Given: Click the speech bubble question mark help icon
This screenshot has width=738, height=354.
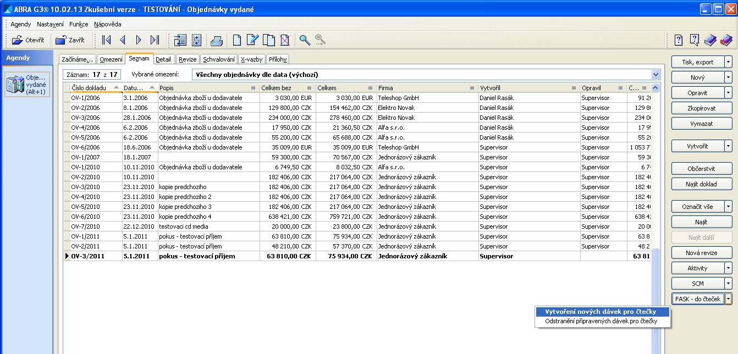Looking at the screenshot, I should pyautogui.click(x=694, y=40).
